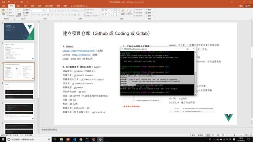This screenshot has height=142, width=253.
Task: Switch to reading view in status bar
Action: 218,135
